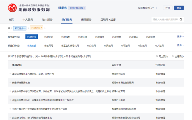Select the 行政处罚 filter
The height and width of the screenshot is (120, 192).
click(x=49, y=37)
